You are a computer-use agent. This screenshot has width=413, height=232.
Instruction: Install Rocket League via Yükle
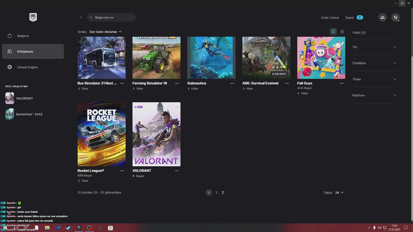[83, 181]
